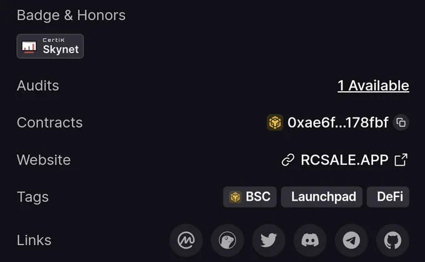Open the Telegram channel icon
The height and width of the screenshot is (262, 425).
pyautogui.click(x=351, y=240)
